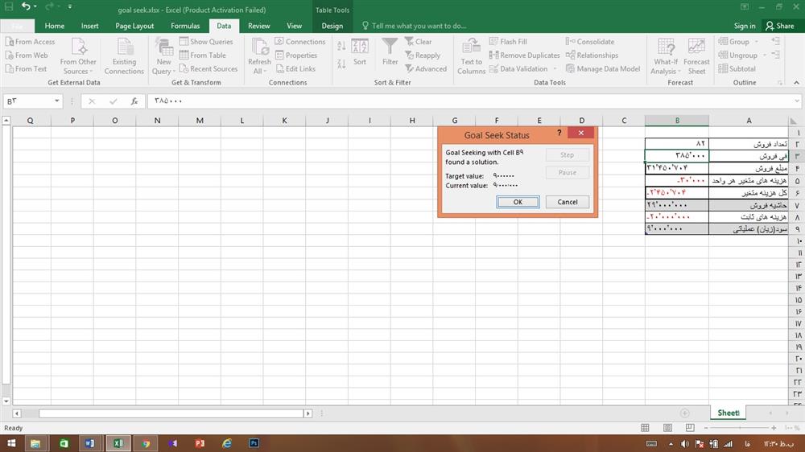The image size is (805, 452).
Task: Open the Name Box dropdown arrow
Action: pos(57,101)
